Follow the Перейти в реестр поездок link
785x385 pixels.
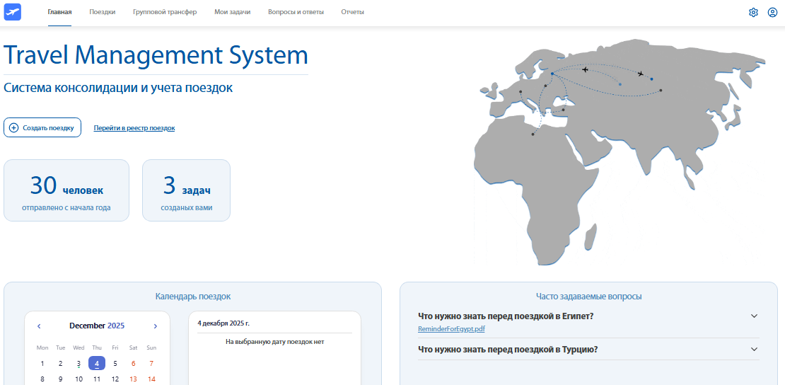coord(134,128)
